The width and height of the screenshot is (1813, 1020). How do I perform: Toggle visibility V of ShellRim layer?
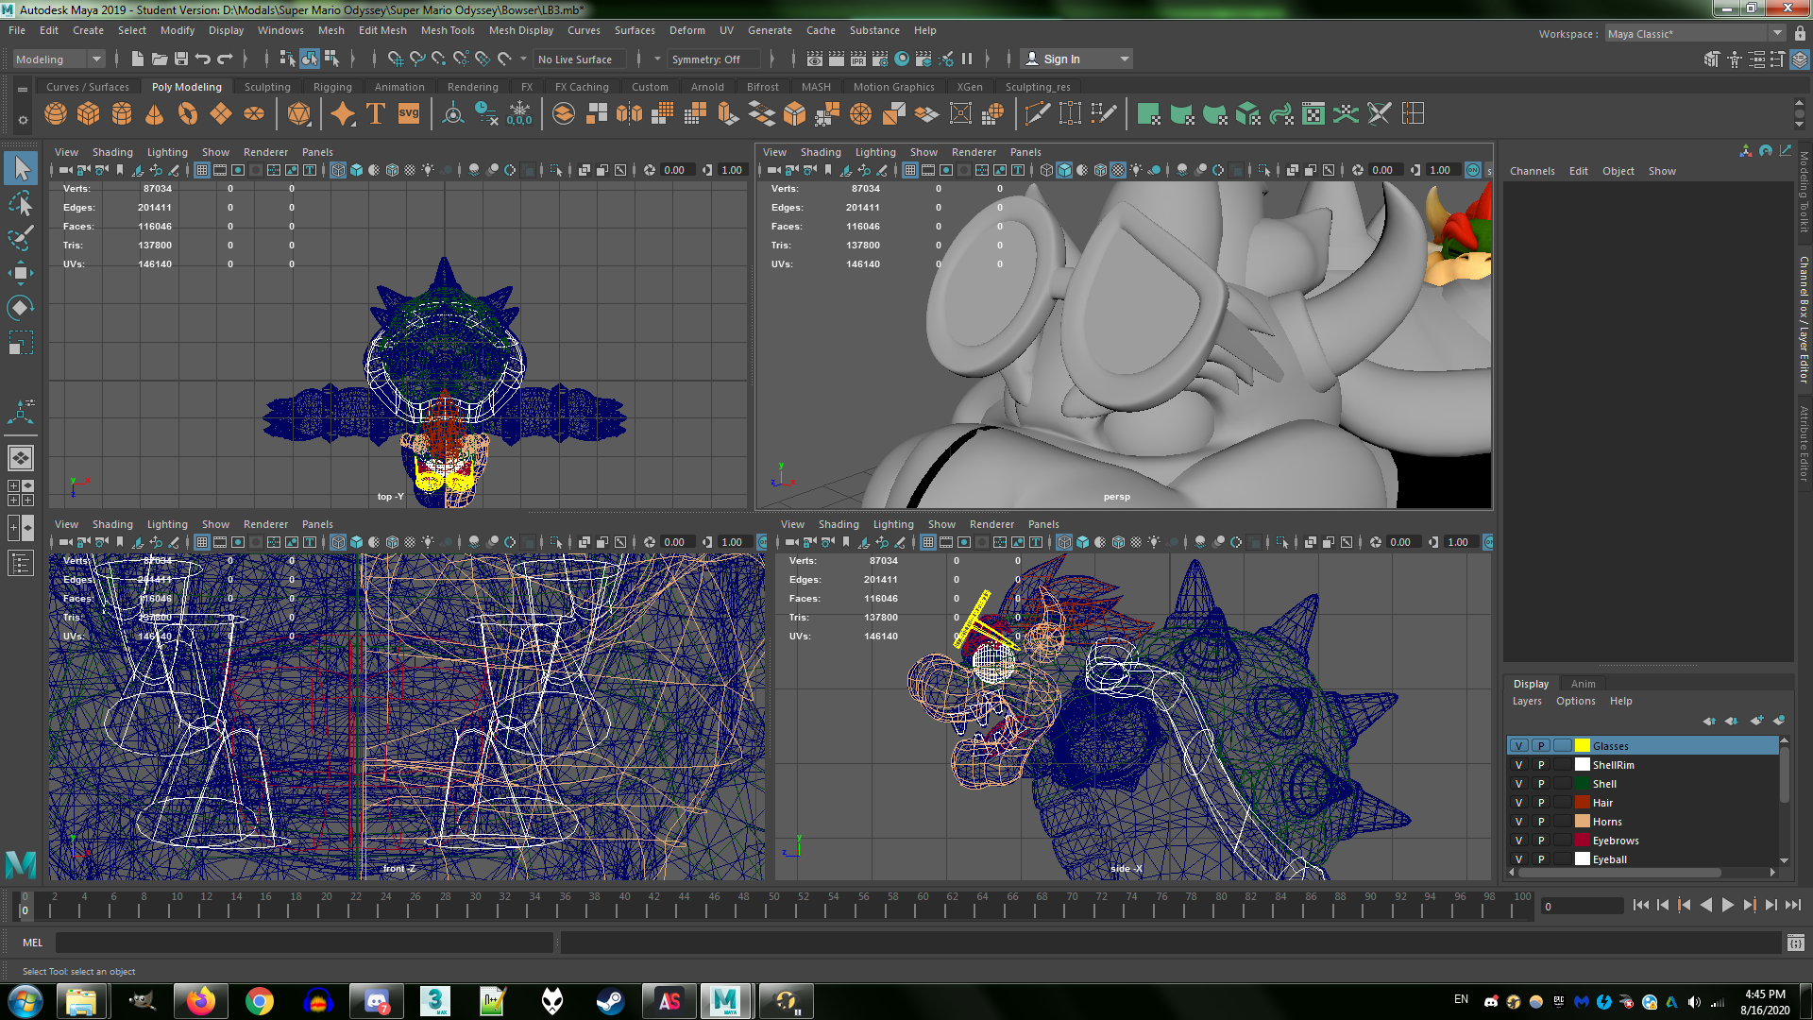pyautogui.click(x=1518, y=765)
